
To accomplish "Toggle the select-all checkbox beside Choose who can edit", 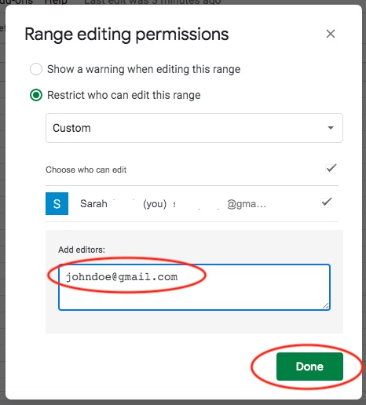I will coord(331,169).
